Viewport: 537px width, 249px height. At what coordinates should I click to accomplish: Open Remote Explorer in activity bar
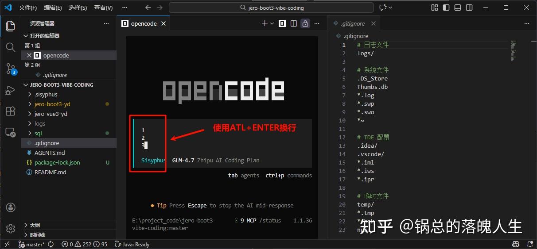[10, 133]
